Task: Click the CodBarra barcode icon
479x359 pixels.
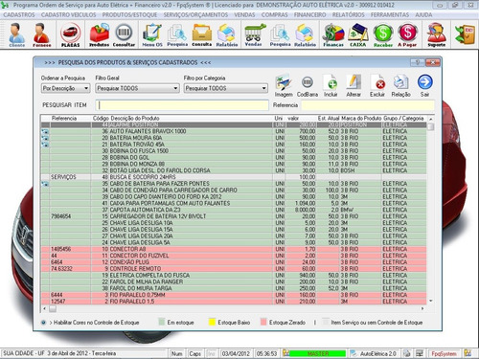Action: point(308,86)
